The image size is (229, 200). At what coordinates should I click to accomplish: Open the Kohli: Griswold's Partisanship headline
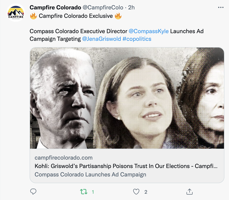[x=126, y=166]
